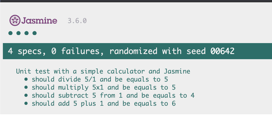Open spec 'should subtract 5 from 1'
This screenshot has height=135, width=272.
113,95
